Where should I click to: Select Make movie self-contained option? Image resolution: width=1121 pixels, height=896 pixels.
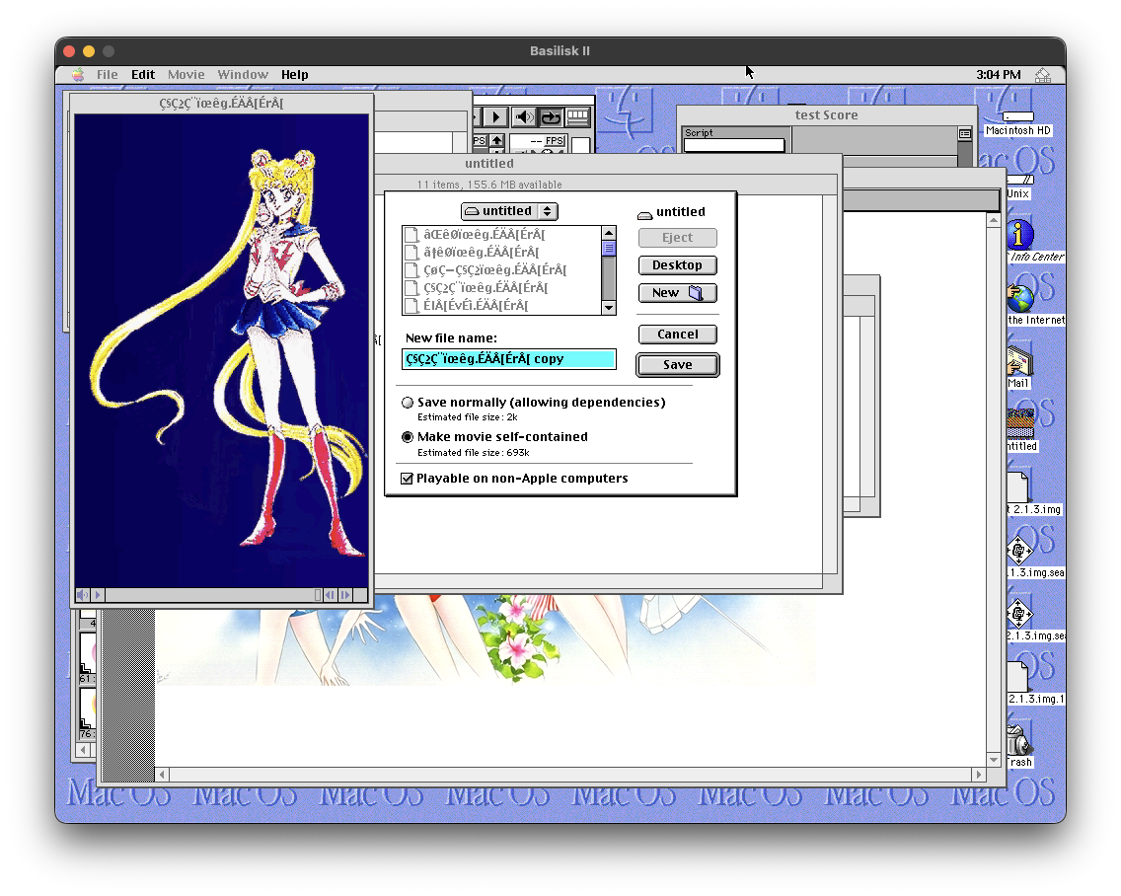pyautogui.click(x=408, y=437)
